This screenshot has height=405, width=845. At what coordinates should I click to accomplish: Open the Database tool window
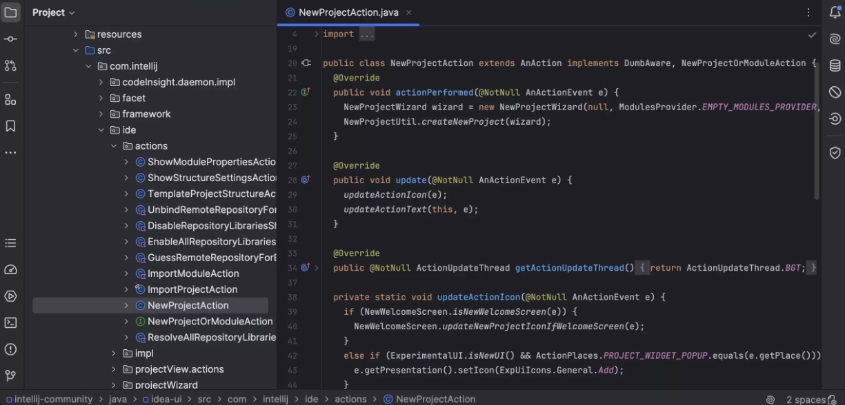click(835, 66)
